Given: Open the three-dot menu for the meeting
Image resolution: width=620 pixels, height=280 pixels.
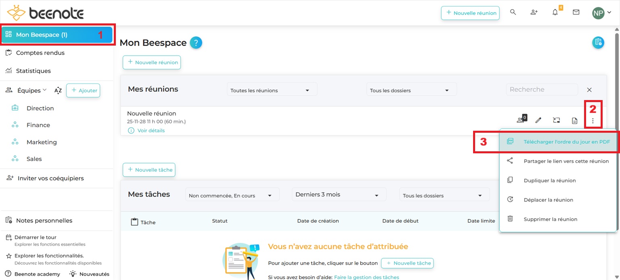Looking at the screenshot, I should (593, 120).
